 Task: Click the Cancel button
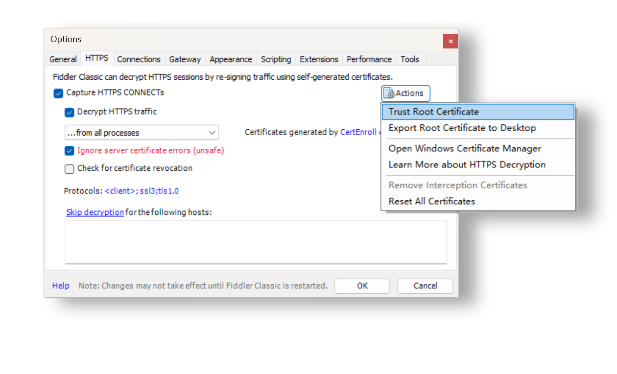(x=425, y=286)
